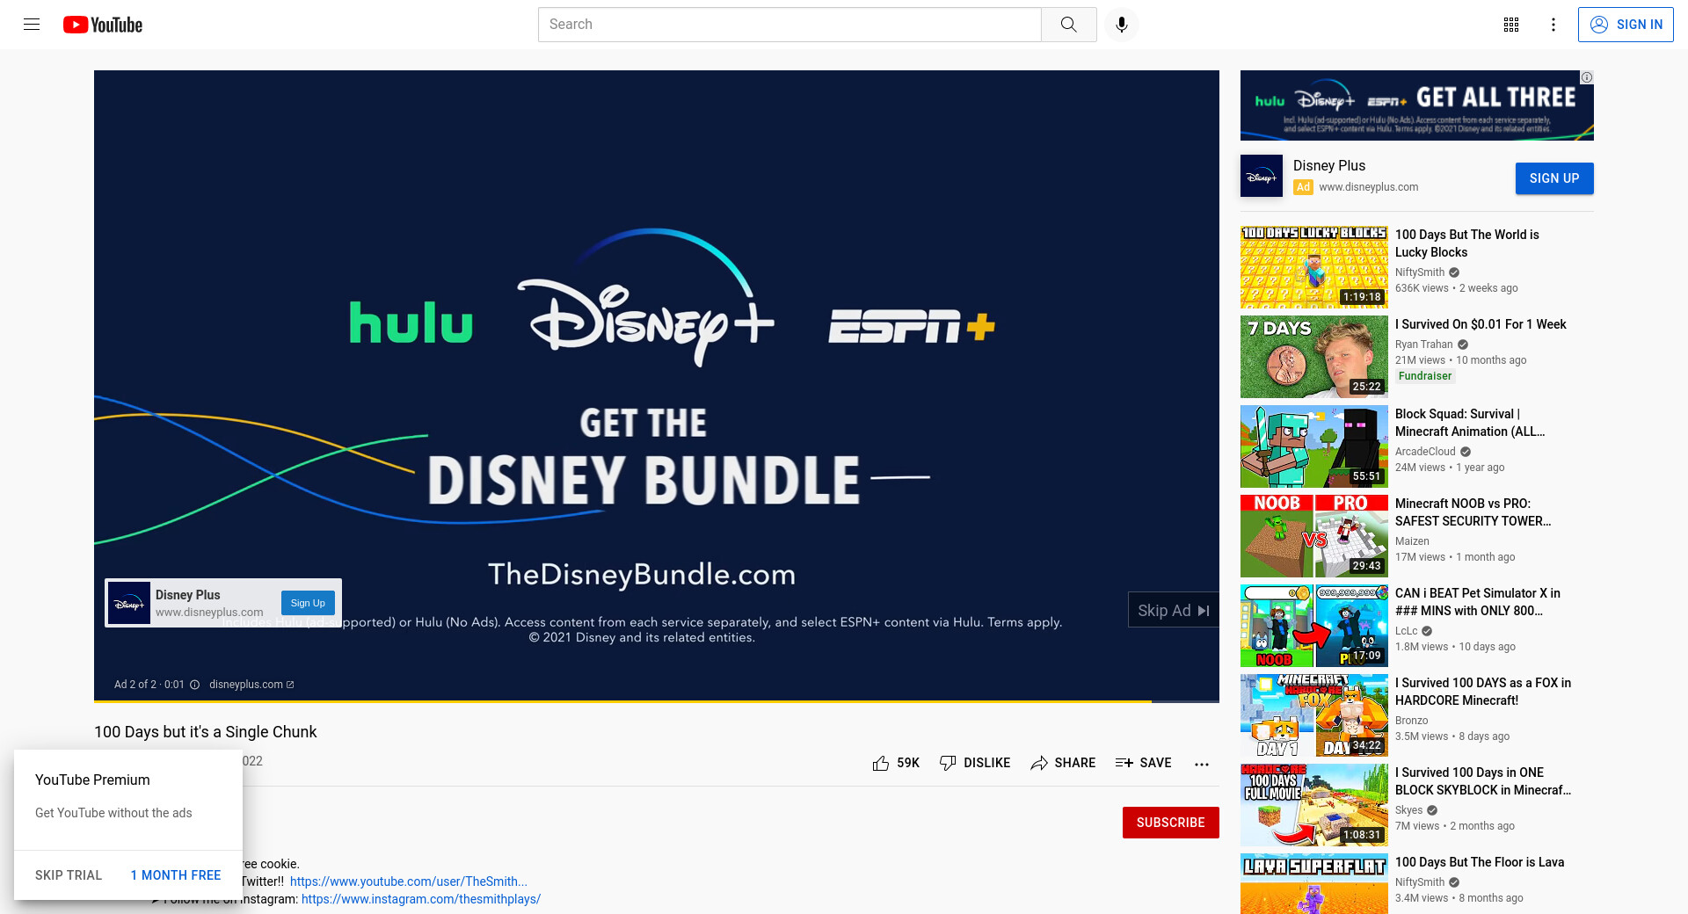Click the ad progress bar
Viewport: 1688px width, 914px height.
click(x=656, y=701)
